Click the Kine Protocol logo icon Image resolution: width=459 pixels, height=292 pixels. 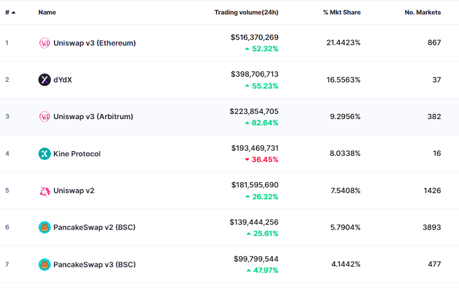44,153
